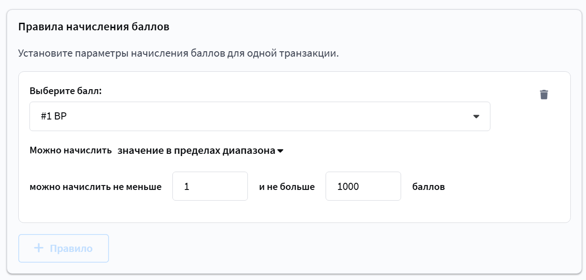Click the Установите параметры начисления баллов description
This screenshot has width=586, height=280.
point(179,54)
